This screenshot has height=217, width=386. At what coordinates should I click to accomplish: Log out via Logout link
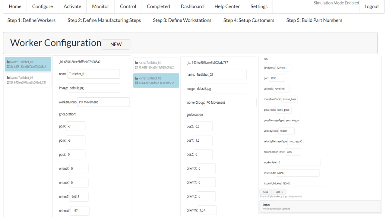pos(372,6)
